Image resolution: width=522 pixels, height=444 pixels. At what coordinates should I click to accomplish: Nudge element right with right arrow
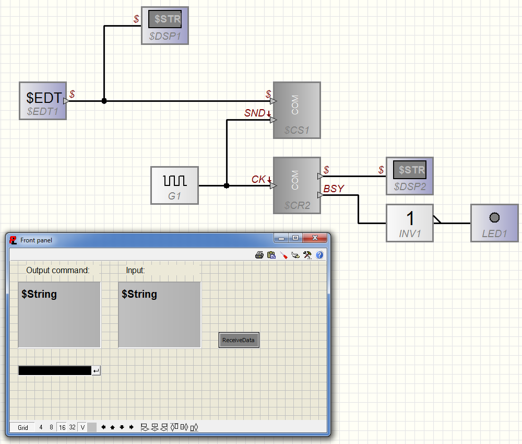(131, 427)
